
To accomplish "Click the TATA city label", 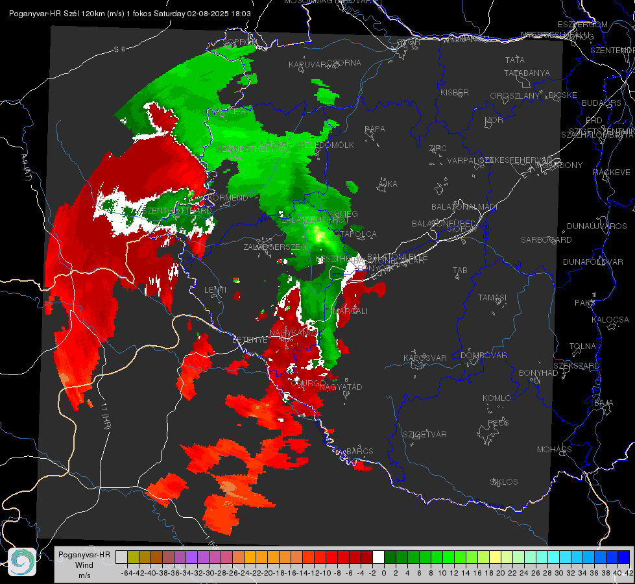I will point(515,60).
